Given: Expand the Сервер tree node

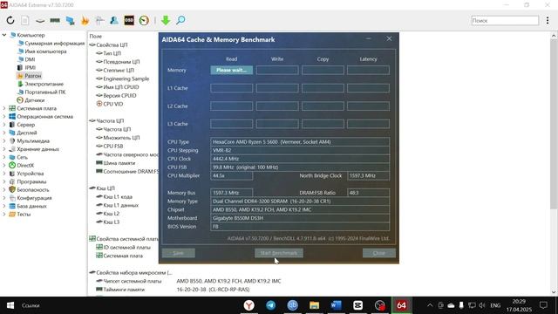Looking at the screenshot, I should tap(4, 125).
